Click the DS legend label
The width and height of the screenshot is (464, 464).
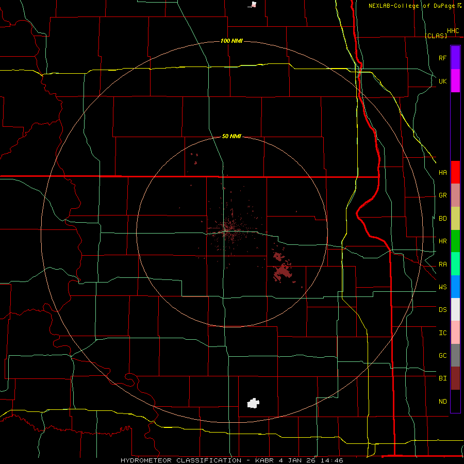point(442,309)
